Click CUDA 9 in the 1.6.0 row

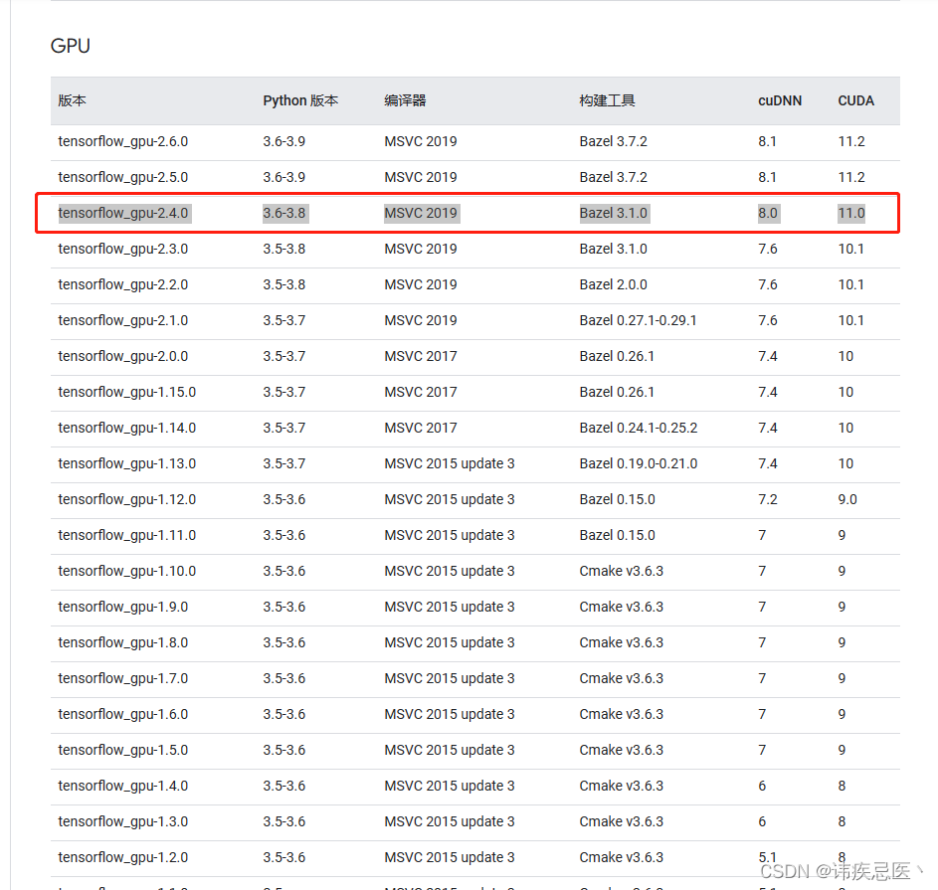(x=842, y=714)
